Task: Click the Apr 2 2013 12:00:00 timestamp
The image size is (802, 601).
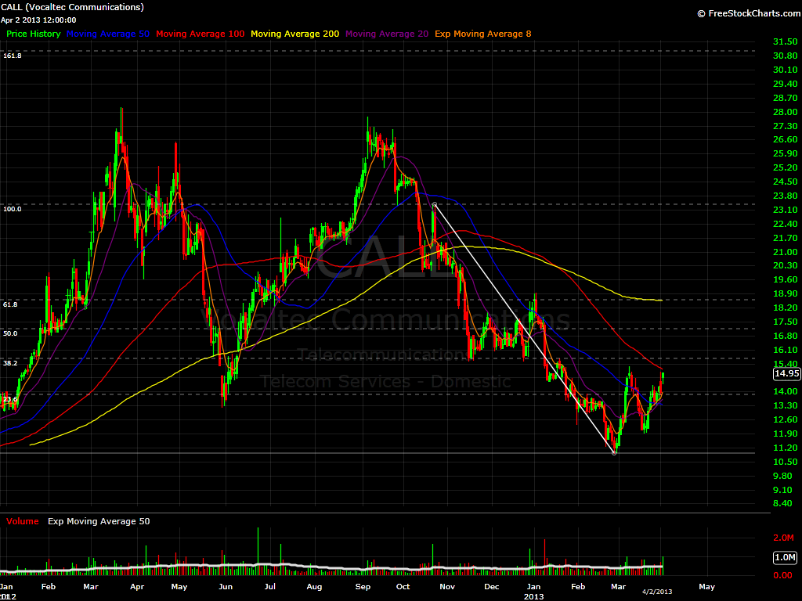Action: (x=40, y=20)
